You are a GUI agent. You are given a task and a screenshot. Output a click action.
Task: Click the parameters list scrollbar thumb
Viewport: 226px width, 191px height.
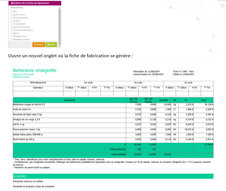(60, 27)
